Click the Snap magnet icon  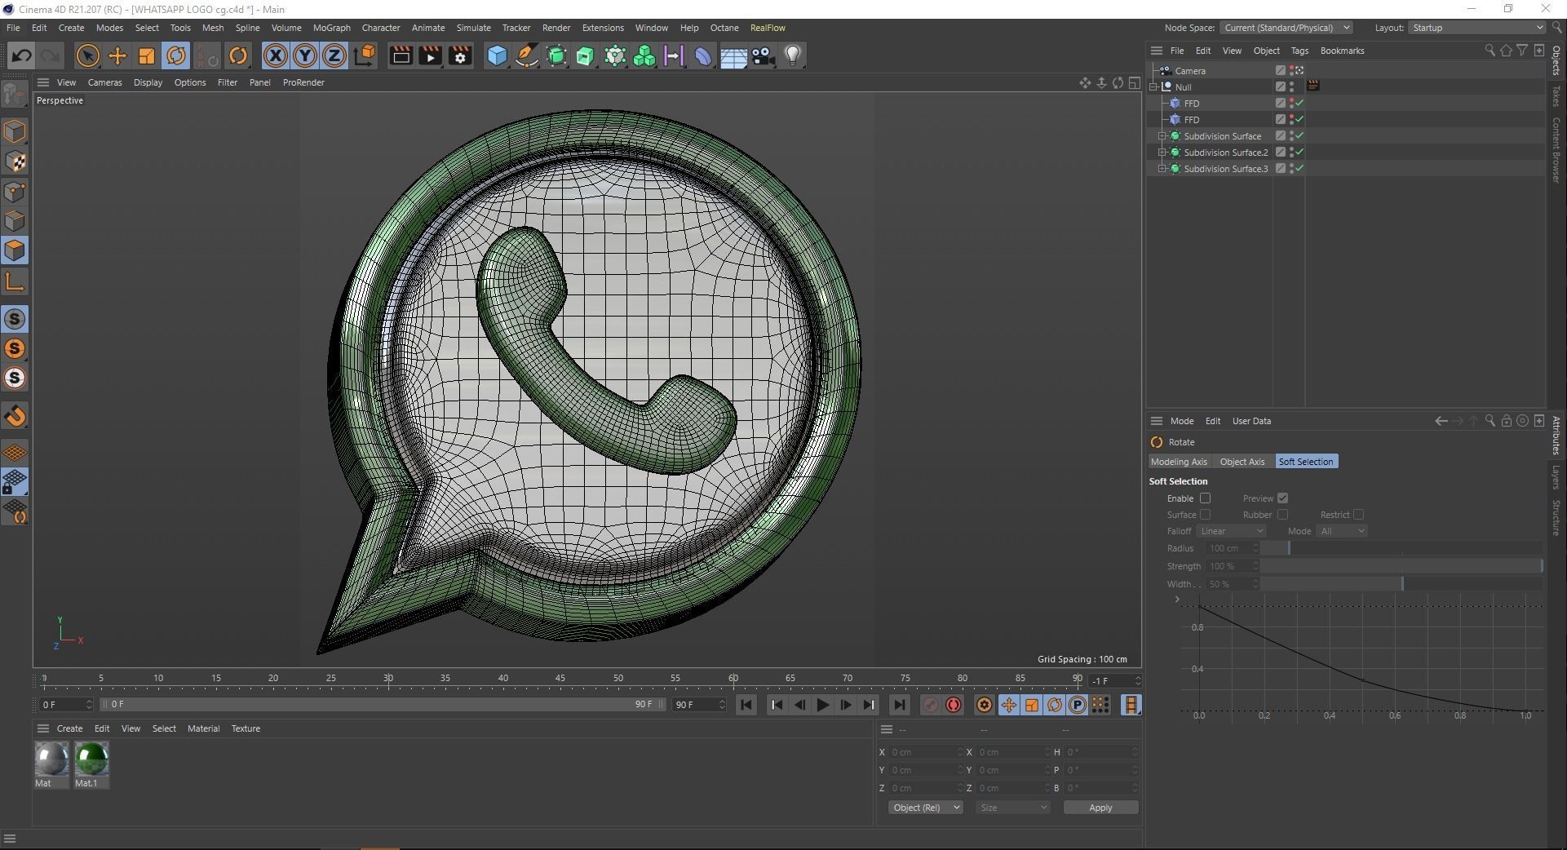pyautogui.click(x=15, y=417)
